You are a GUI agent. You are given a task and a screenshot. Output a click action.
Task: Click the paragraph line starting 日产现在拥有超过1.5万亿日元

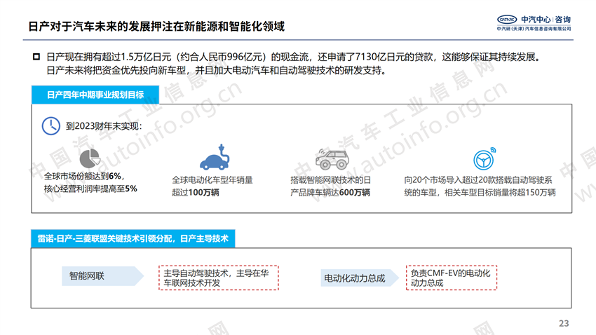[293, 57]
